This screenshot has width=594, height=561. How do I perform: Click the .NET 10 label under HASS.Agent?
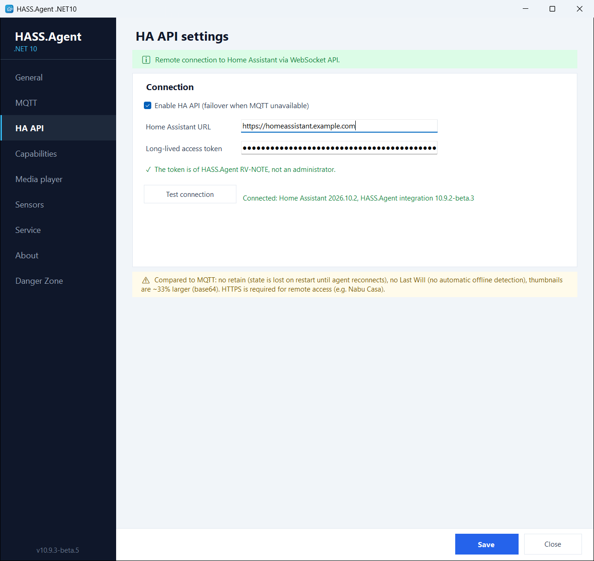click(25, 49)
